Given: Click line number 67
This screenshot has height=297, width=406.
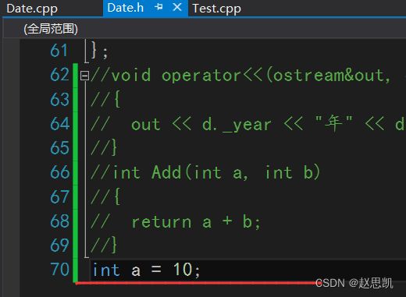Looking at the screenshot, I should [x=59, y=196].
